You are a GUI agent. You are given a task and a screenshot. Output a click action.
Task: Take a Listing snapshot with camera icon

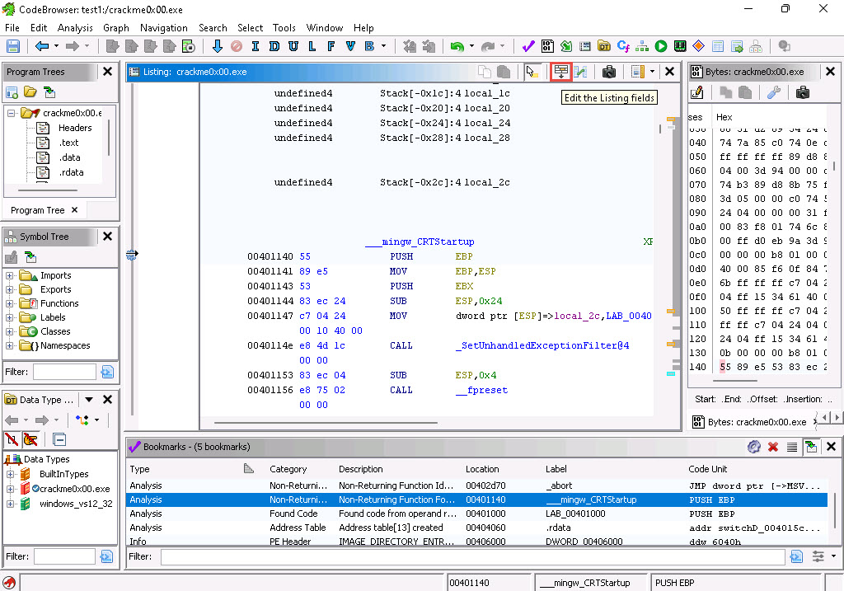(608, 72)
